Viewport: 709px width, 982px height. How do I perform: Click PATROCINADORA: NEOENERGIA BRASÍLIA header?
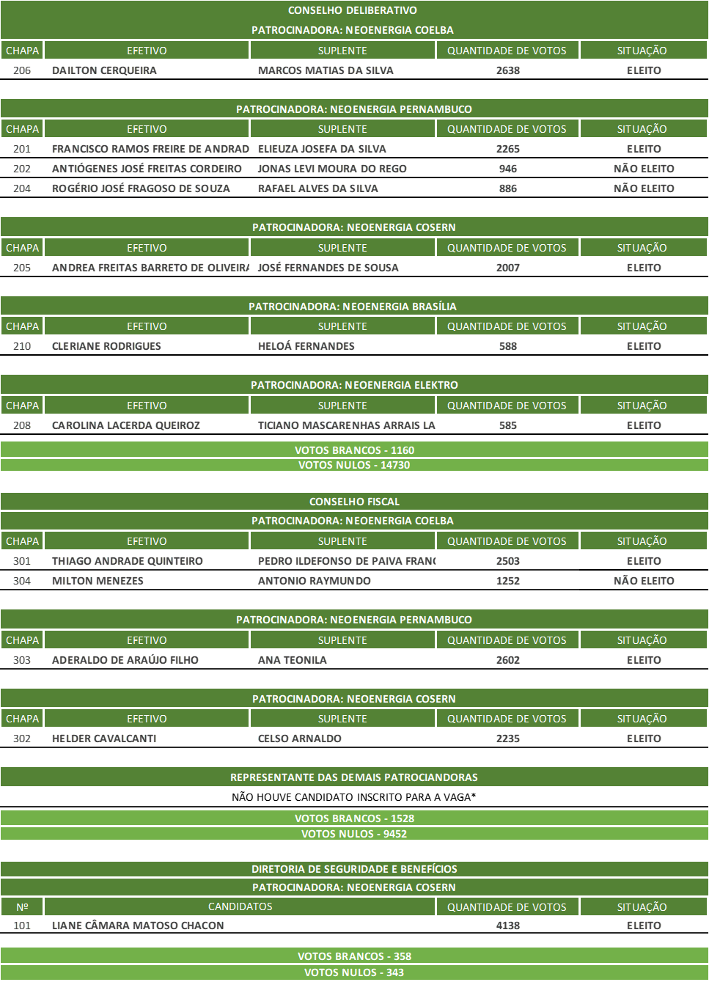353,307
